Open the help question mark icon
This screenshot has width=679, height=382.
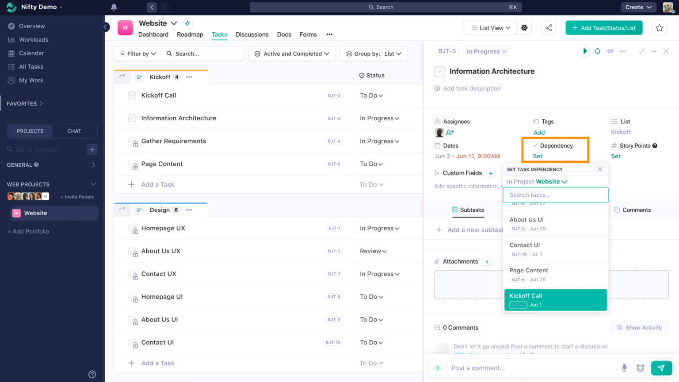coord(92,374)
